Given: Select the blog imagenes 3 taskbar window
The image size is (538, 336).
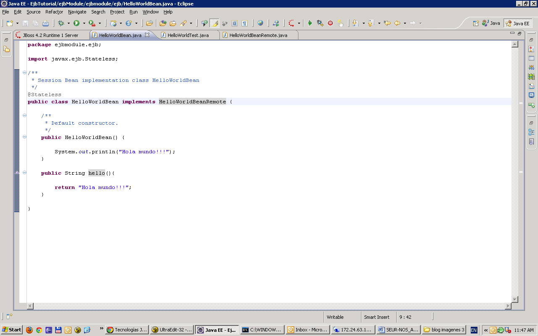Looking at the screenshot, I should click(x=443, y=330).
